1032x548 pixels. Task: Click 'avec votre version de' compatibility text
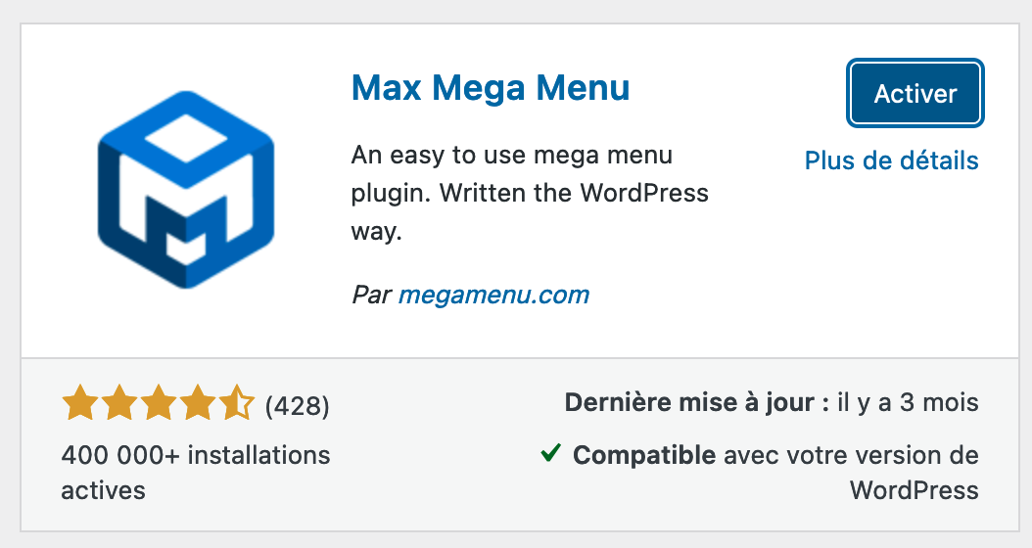coord(850,455)
